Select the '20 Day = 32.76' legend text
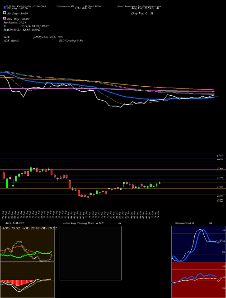The width and height of the screenshot is (226, 298). point(18,8)
